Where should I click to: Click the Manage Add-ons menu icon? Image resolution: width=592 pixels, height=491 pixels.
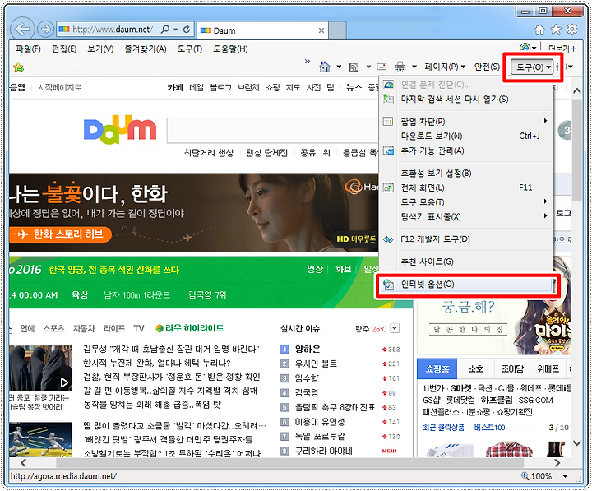[388, 151]
